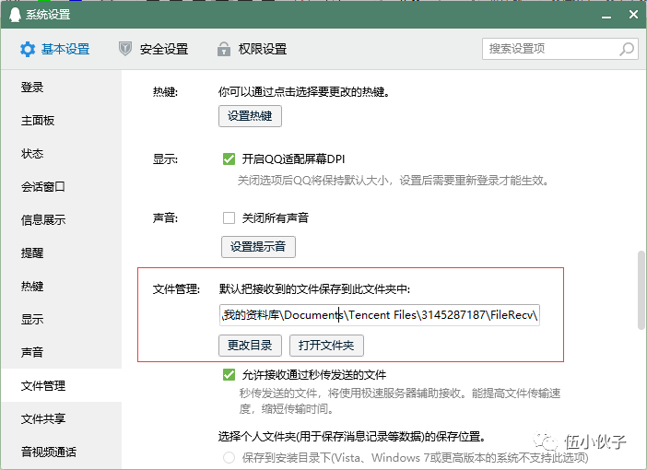Switch to the 权限设置 tab
647x470 pixels.
253,49
